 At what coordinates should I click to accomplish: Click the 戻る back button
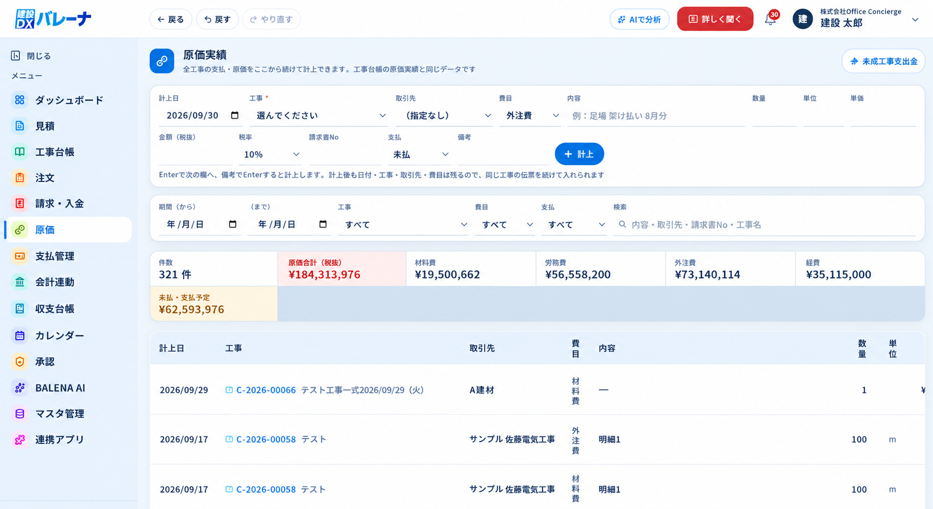click(170, 19)
